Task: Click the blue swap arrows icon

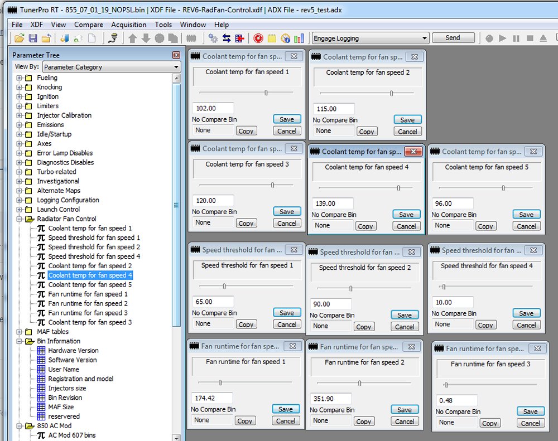Action: click(227, 38)
